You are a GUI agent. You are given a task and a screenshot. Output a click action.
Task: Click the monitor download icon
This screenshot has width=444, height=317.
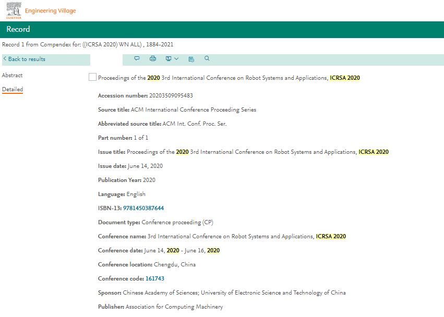(x=169, y=58)
